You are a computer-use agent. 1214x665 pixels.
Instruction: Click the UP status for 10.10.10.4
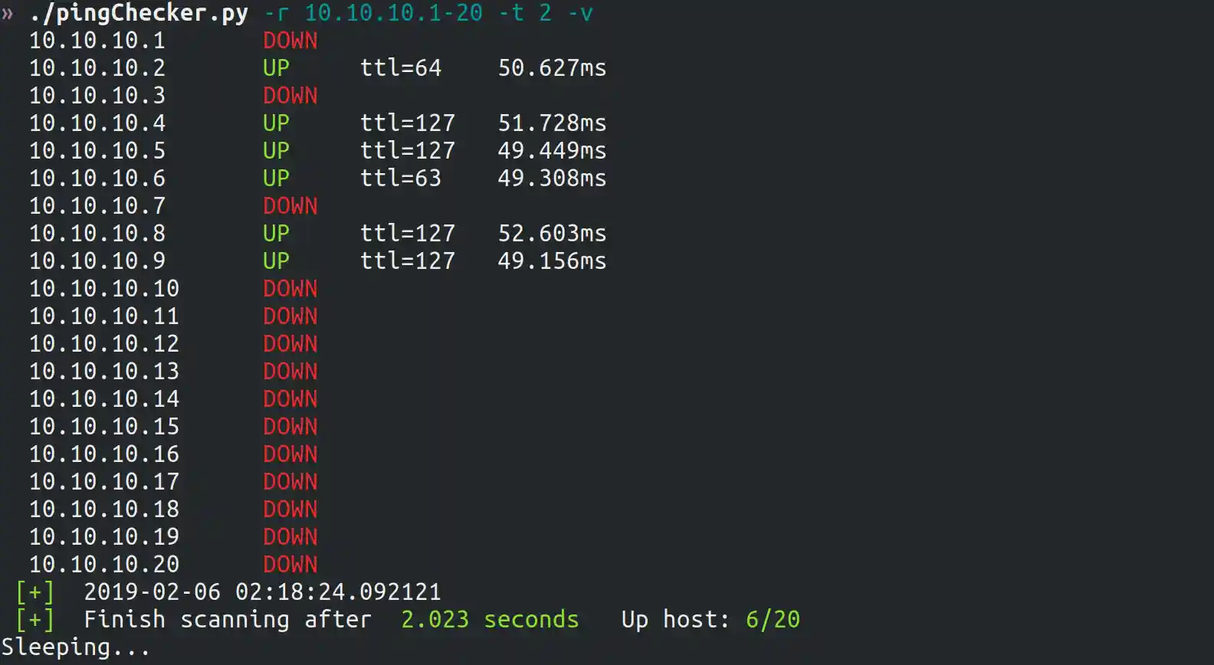276,123
